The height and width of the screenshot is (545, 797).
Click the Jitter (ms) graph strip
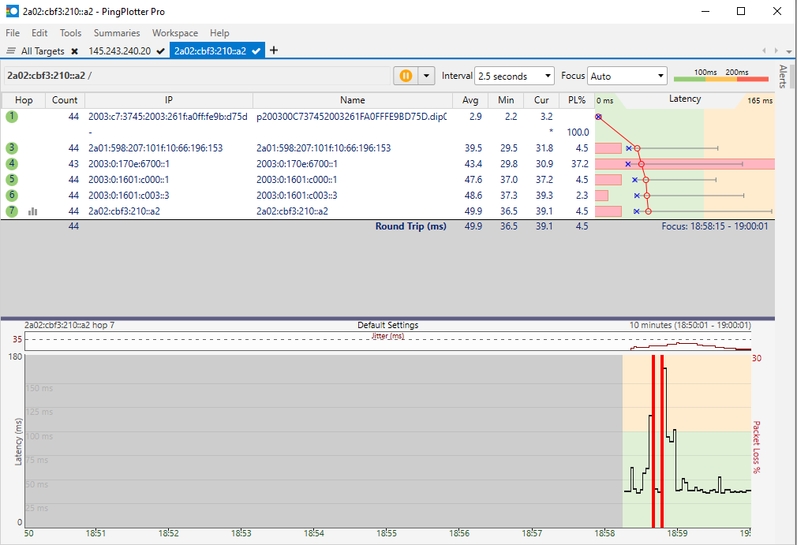click(x=387, y=342)
